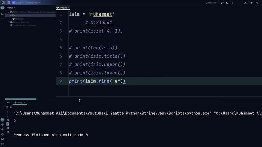262x147 pixels.
Task: Click console output value 6
Action: pyautogui.click(x=15, y=120)
